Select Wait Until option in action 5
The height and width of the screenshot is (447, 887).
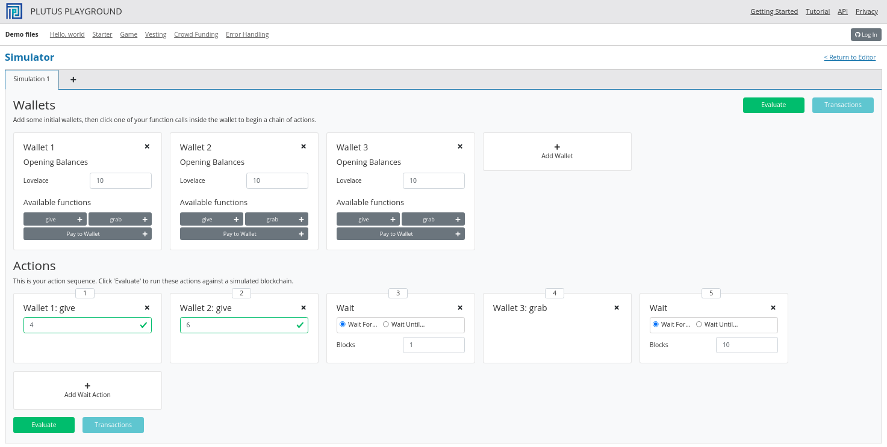coord(699,324)
